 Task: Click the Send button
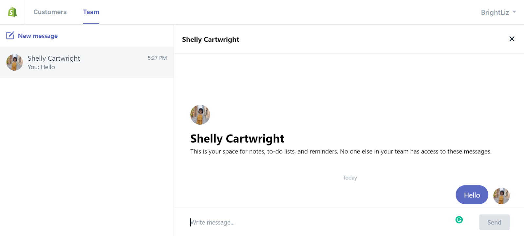click(x=494, y=222)
